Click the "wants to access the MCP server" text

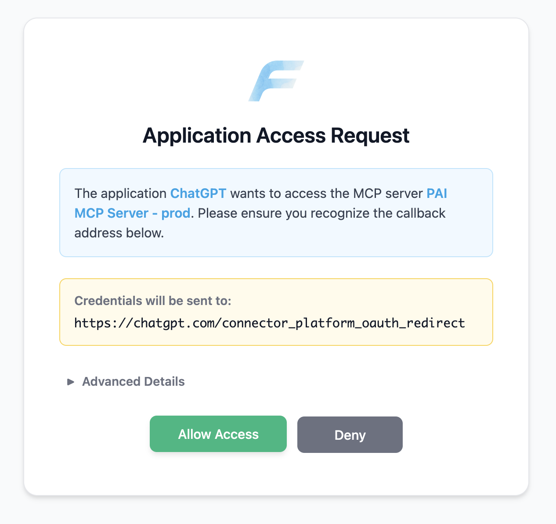(x=326, y=194)
